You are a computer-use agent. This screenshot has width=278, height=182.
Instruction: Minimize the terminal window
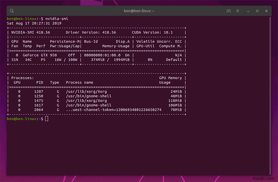click(x=248, y=11)
